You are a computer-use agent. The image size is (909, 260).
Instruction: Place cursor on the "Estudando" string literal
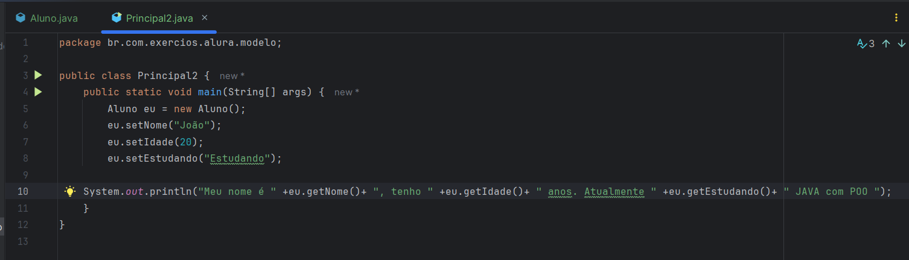click(237, 159)
